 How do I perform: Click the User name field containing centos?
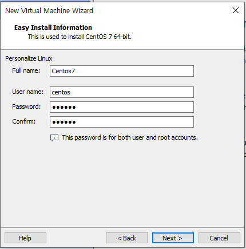click(x=122, y=92)
